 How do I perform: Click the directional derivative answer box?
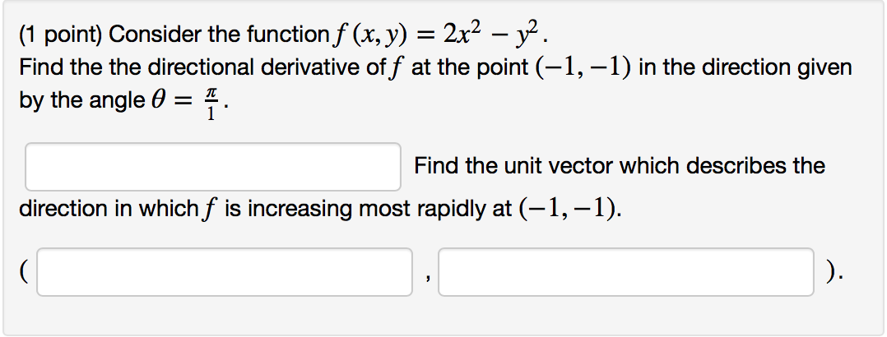click(x=213, y=167)
